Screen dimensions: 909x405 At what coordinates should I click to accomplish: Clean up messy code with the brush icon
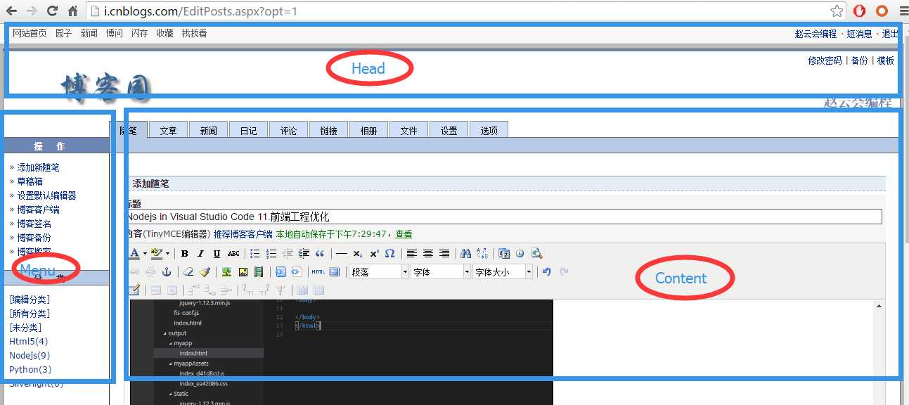(x=205, y=272)
